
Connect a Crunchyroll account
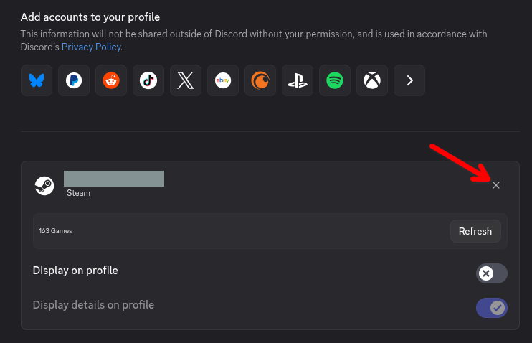(260, 80)
